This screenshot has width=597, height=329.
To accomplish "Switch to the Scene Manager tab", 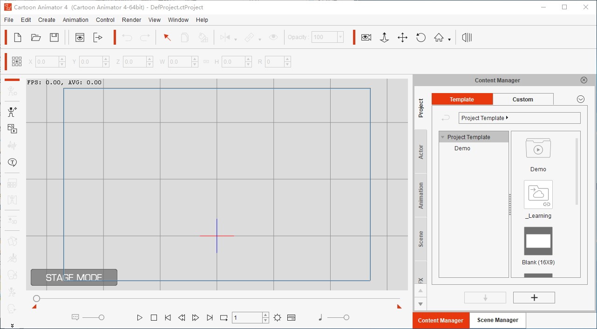I will tap(497, 320).
